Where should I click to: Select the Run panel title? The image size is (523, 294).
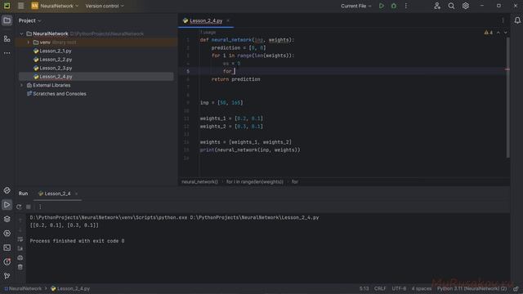[23, 194]
